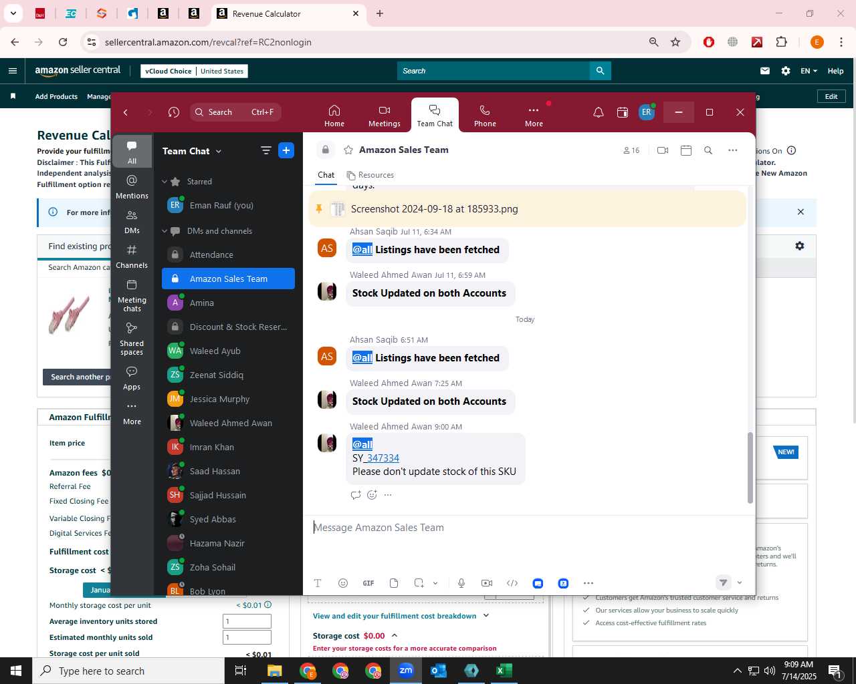The height and width of the screenshot is (684, 856).
Task: Open the Mentions sidebar section
Action: 132,187
